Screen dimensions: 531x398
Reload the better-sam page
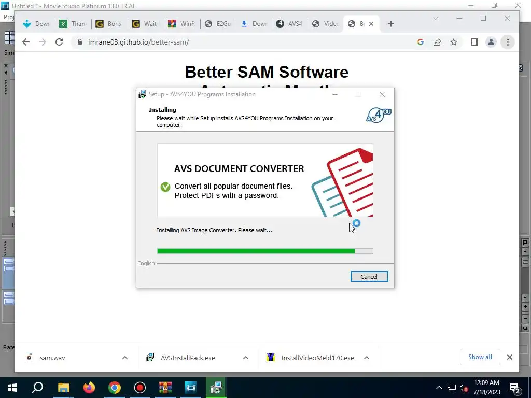[59, 42]
